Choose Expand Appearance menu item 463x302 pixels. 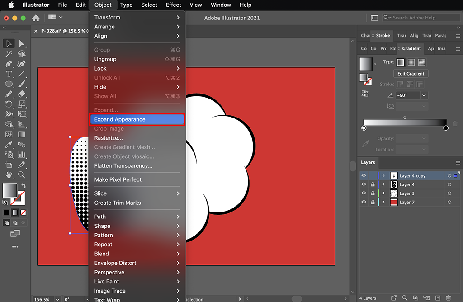click(137, 119)
